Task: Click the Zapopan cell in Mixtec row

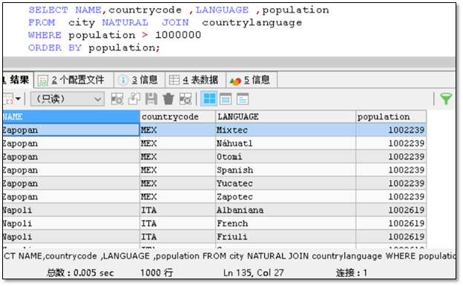Action: point(71,130)
